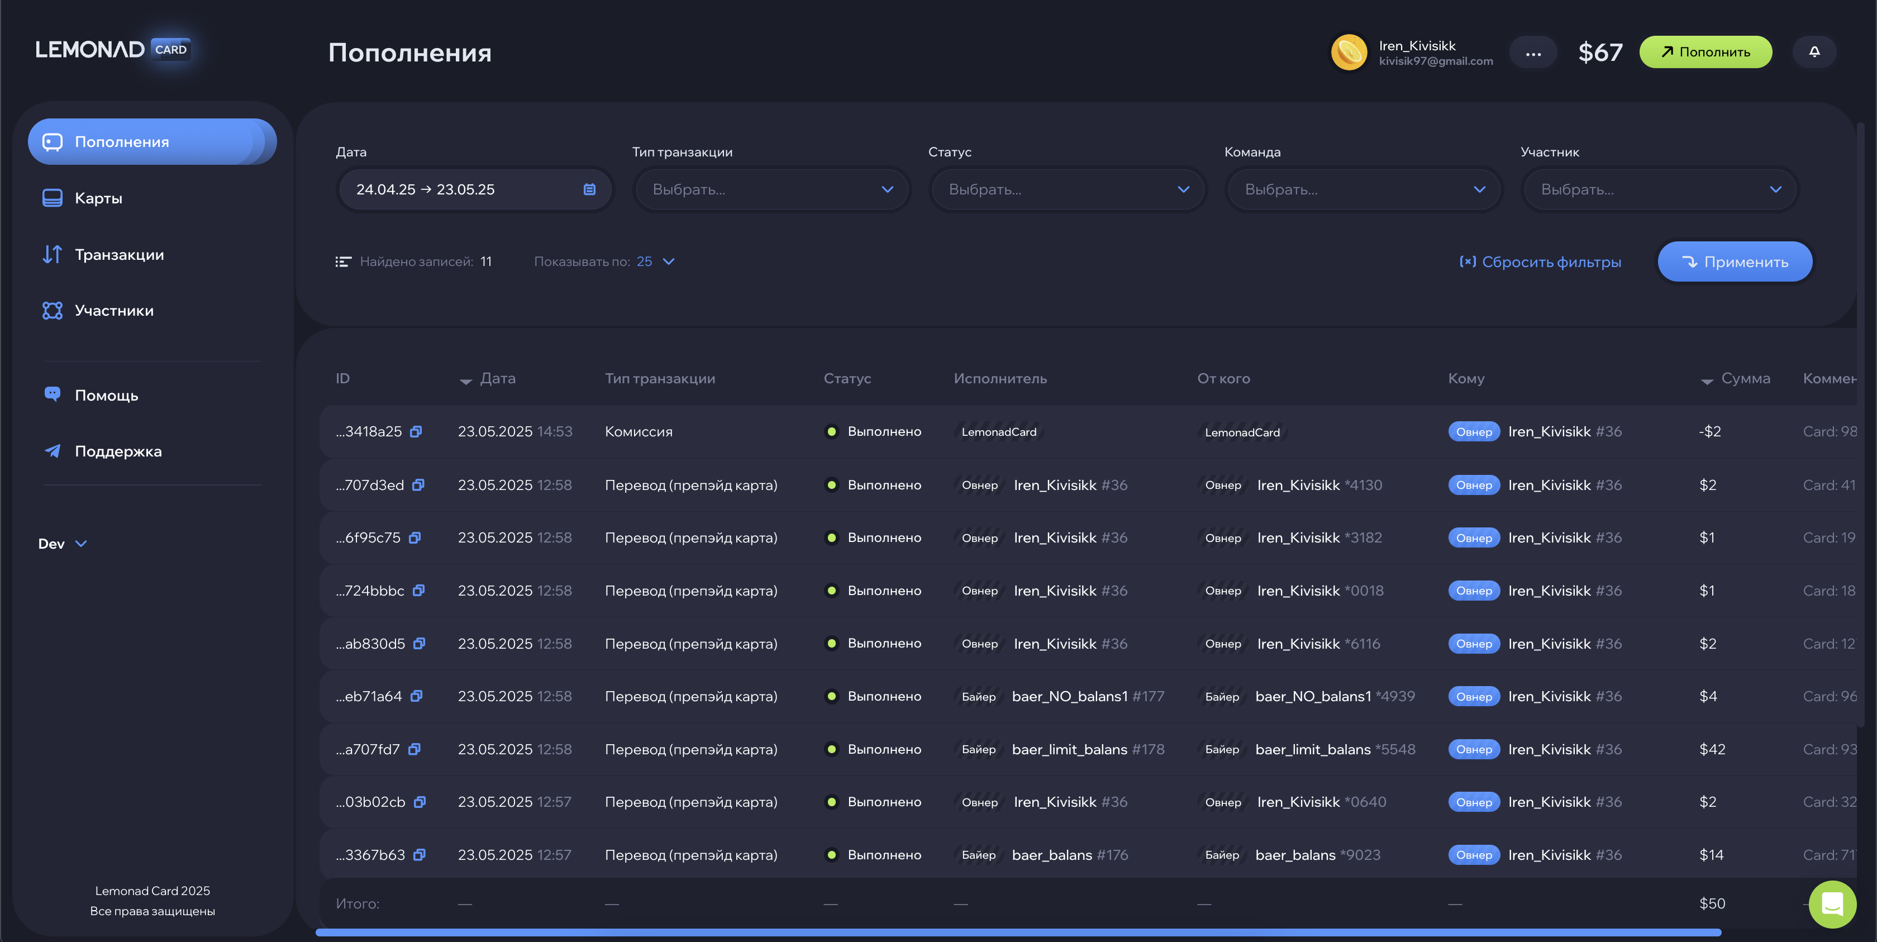Open the green chat widget bubble
The height and width of the screenshot is (942, 1877).
(x=1832, y=904)
